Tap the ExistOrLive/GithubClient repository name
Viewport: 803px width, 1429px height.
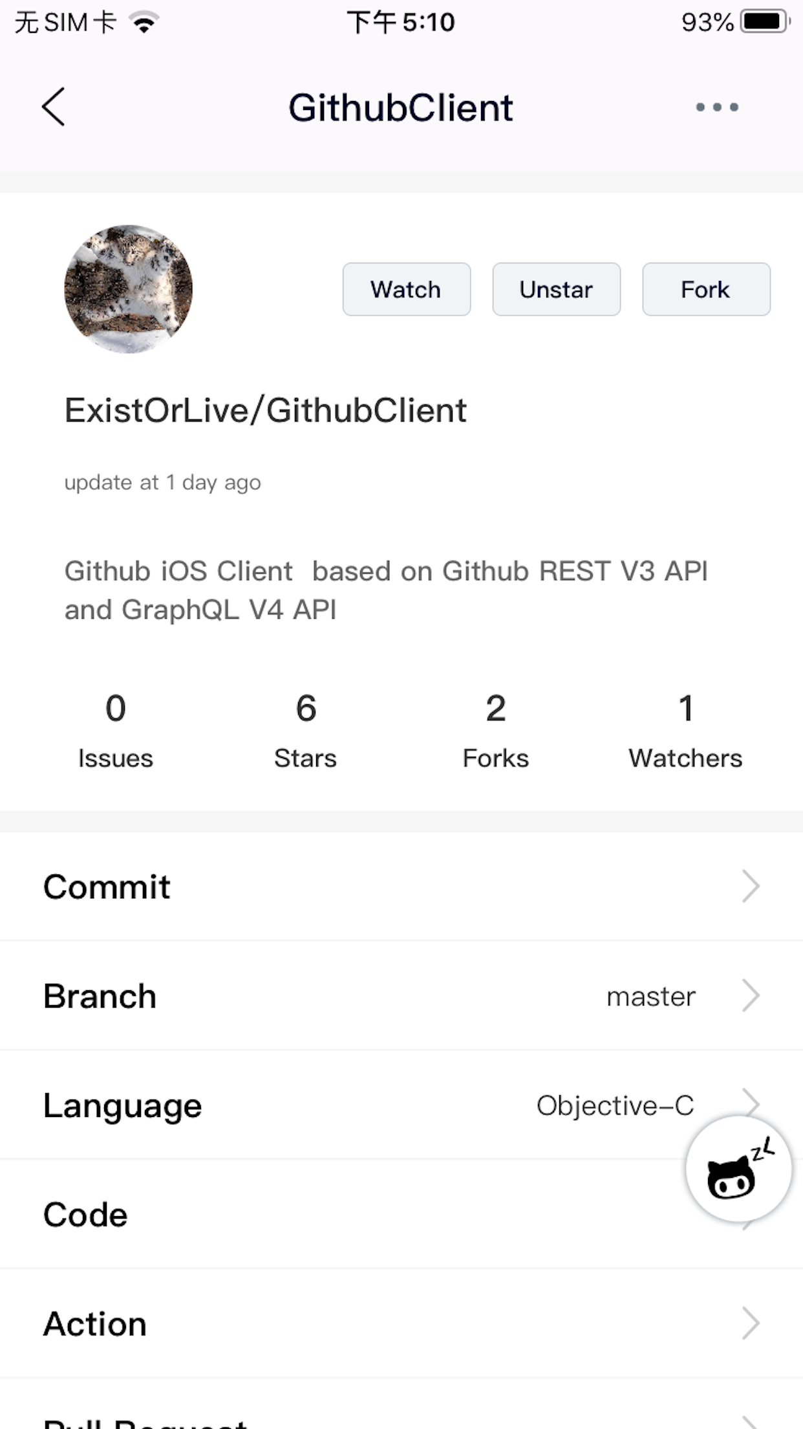[x=265, y=410]
